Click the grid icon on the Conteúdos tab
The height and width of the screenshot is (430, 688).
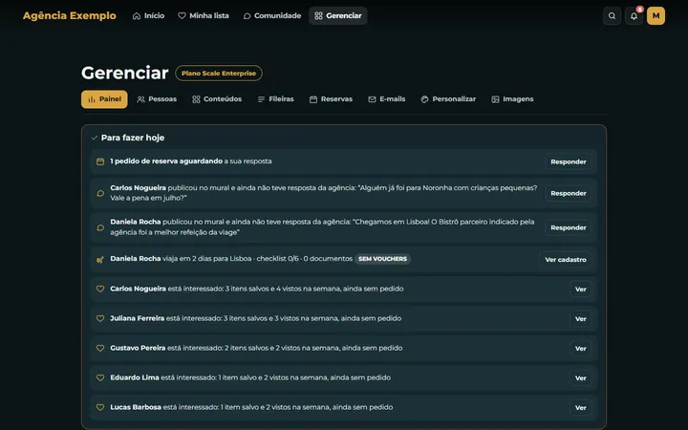[196, 99]
